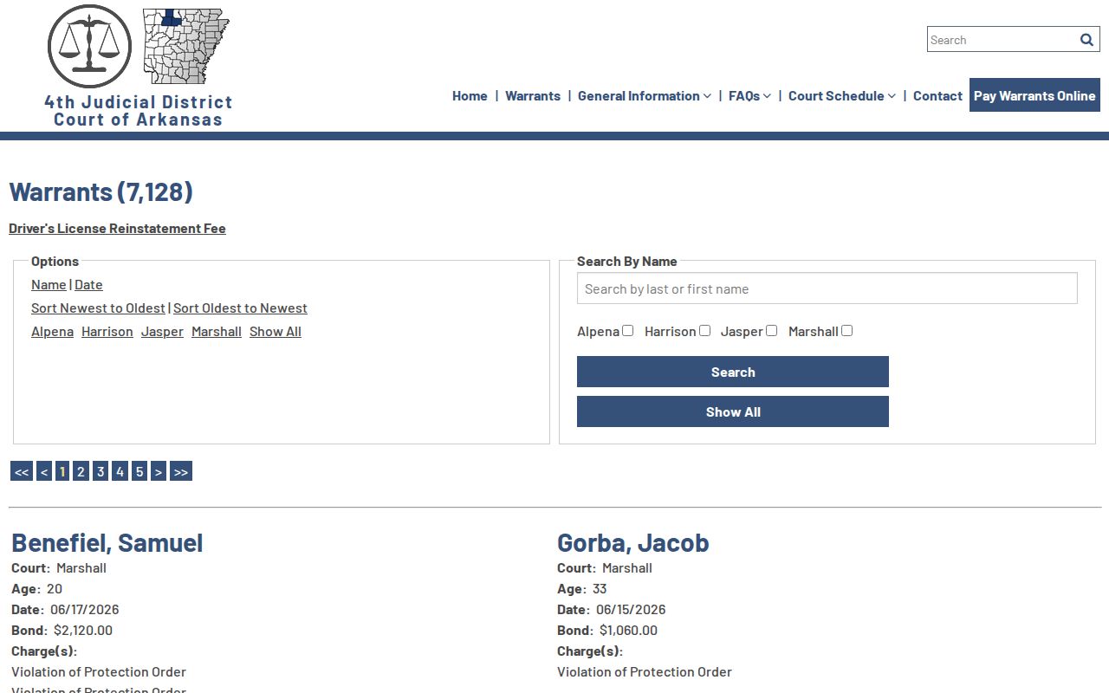
Task: Click the 4th Judicial District Court title
Action: 139,111
